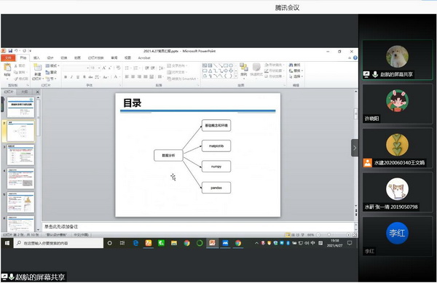Click the Paste clipboard icon in the ribbon
The width and height of the screenshot is (437, 283).
pyautogui.click(x=7, y=69)
